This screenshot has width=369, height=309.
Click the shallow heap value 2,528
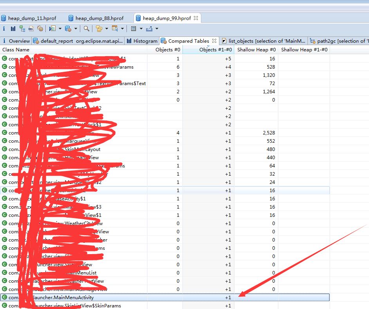click(269, 133)
